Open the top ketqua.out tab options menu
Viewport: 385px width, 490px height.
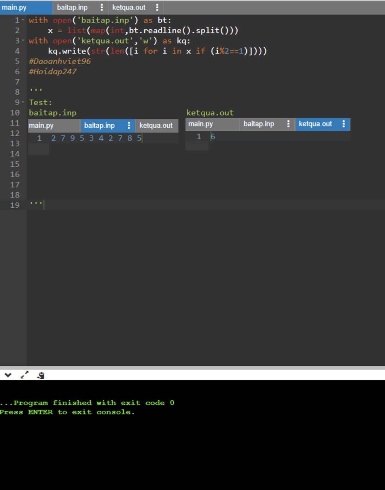coord(157,8)
